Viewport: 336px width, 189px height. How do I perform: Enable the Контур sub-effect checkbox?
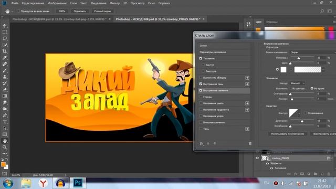(x=203, y=65)
